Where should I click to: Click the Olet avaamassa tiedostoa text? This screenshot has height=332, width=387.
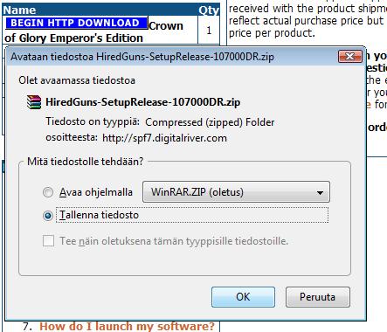pos(77,80)
